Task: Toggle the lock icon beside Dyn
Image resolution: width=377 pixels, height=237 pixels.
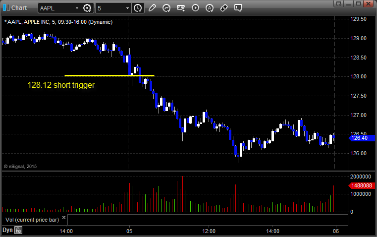Action: click(18, 230)
